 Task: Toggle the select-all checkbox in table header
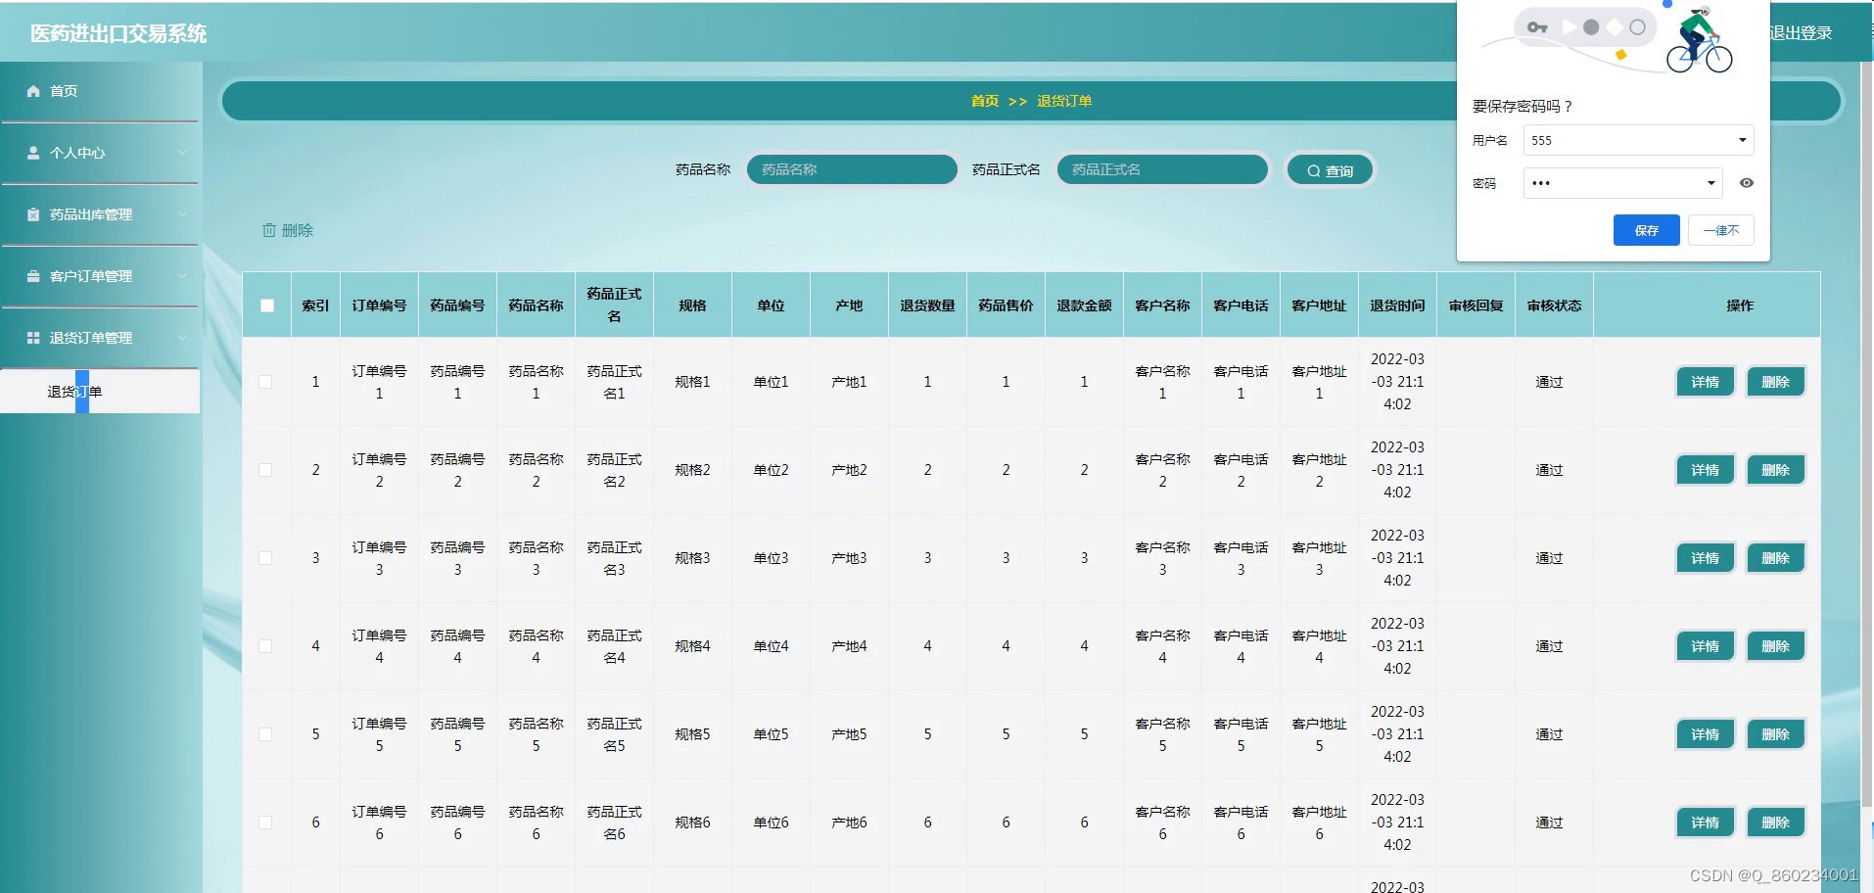point(267,305)
